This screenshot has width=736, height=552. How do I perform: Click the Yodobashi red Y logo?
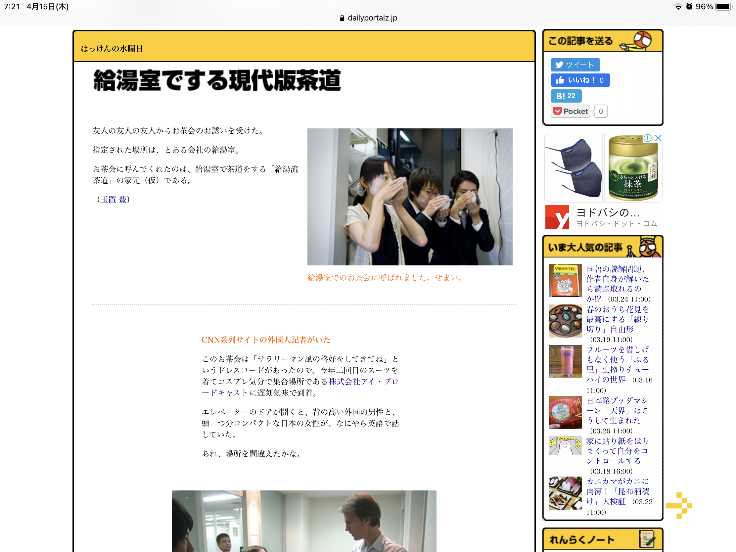click(557, 217)
